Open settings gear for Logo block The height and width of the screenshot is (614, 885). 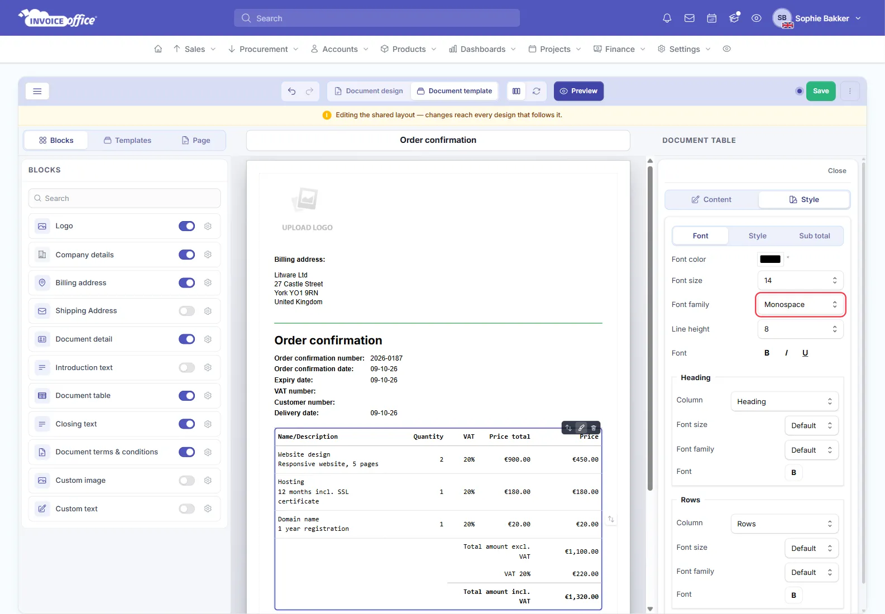coord(208,226)
